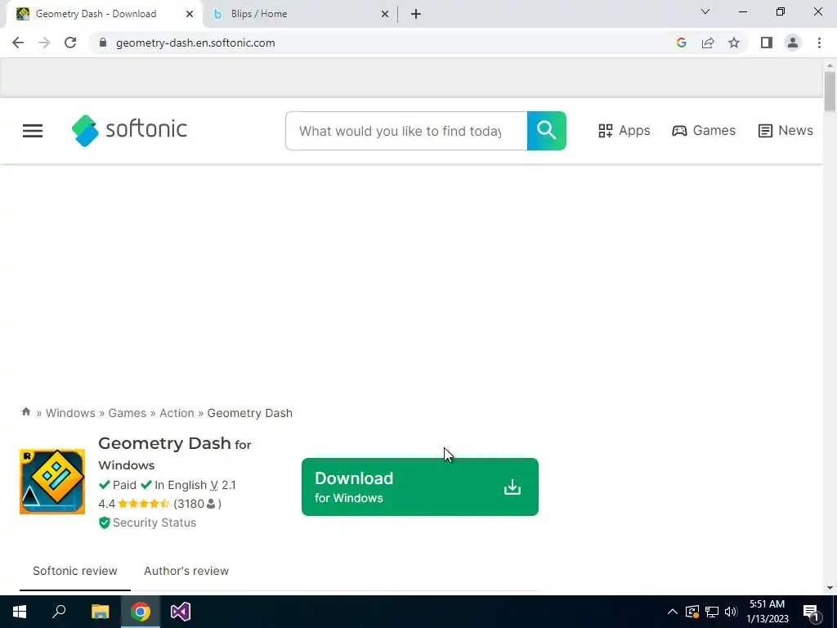The height and width of the screenshot is (628, 837).
Task: Open the Chrome profile avatar
Action: click(x=793, y=43)
